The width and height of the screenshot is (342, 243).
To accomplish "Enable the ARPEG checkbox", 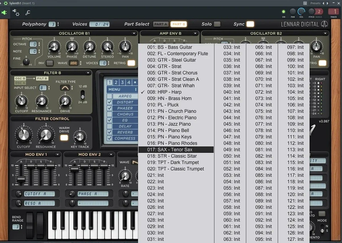I will (110, 96).
